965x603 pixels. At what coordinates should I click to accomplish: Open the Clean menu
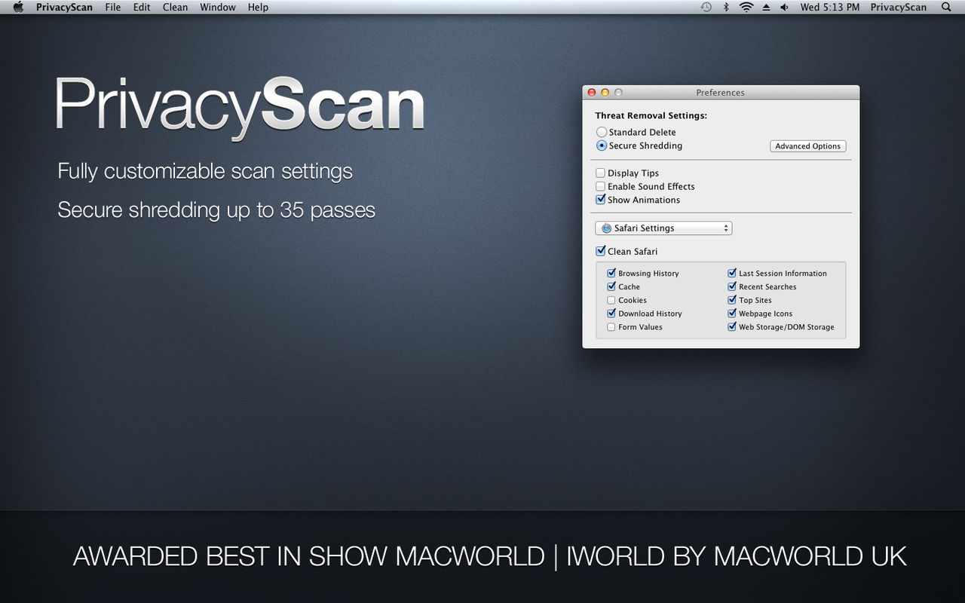pos(176,7)
